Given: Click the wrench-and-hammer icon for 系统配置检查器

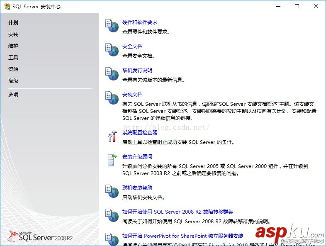Looking at the screenshot, I should [x=112, y=136].
